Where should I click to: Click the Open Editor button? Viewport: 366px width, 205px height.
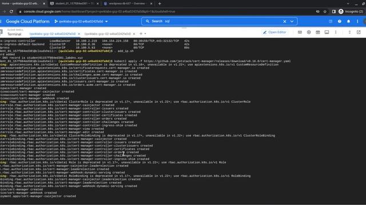pos(274,32)
